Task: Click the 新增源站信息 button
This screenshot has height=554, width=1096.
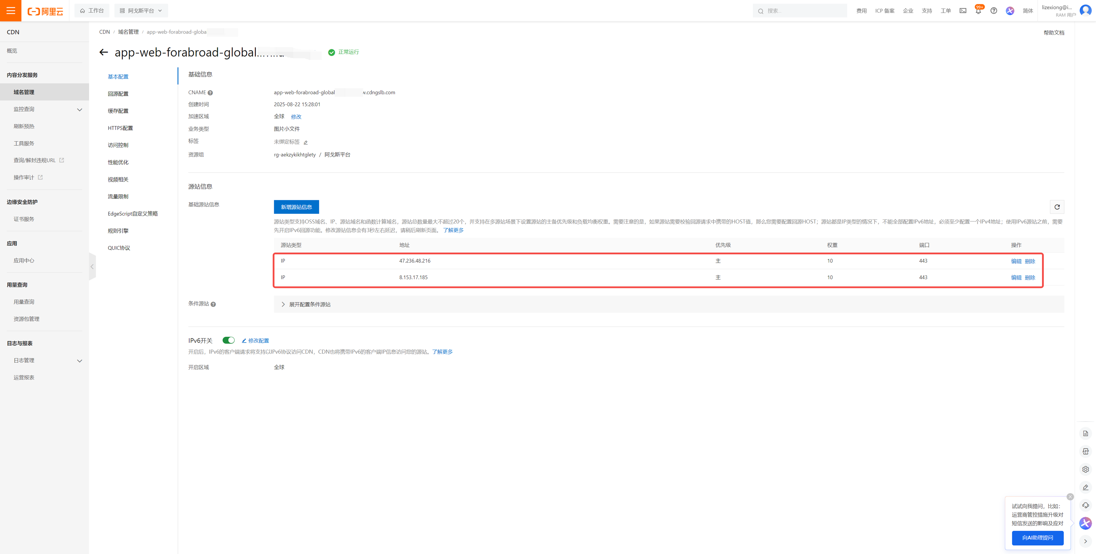Action: (296, 207)
